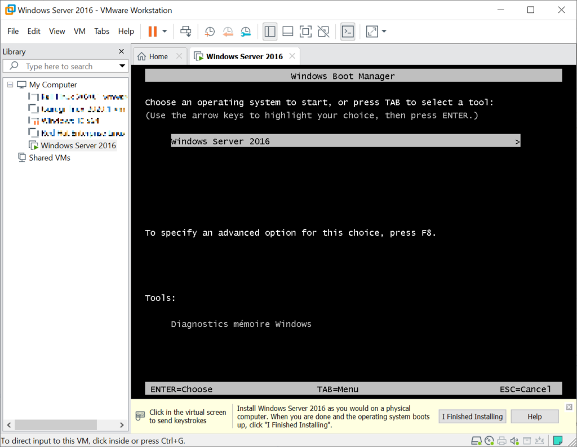Click the keyboard icon in the hint bar
Screen dimensions: 577x447
coord(140,416)
